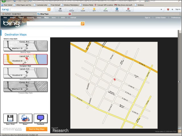Screen dimensions: 182x136
Task: Click the plus icon in the toolbar
Action: 161,9
